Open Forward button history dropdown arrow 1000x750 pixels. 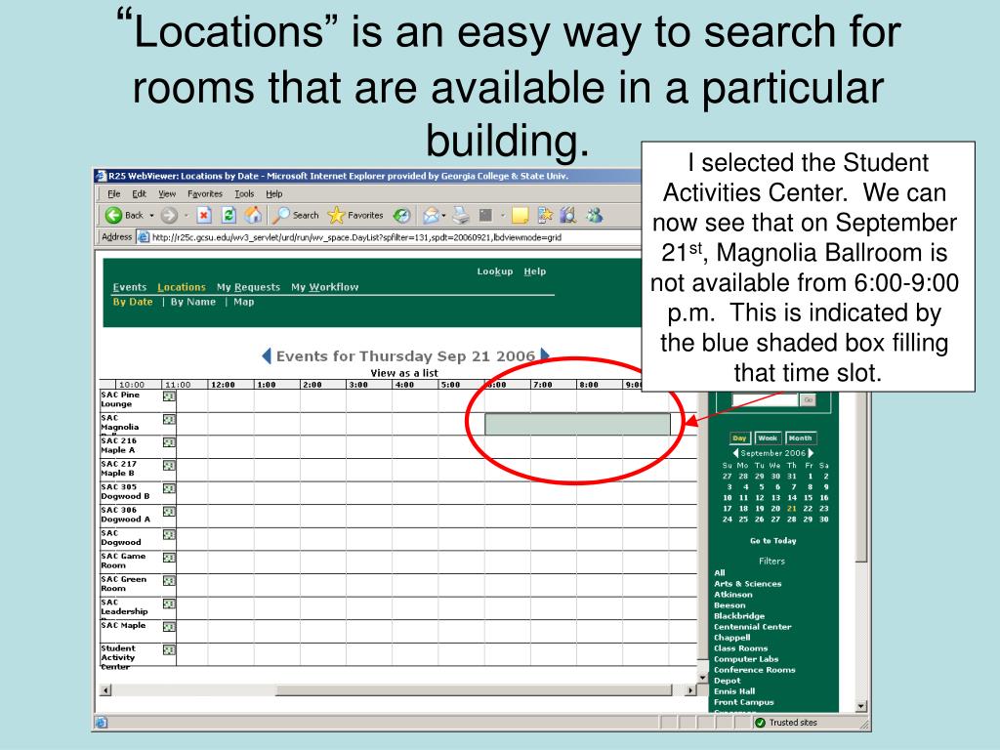(187, 216)
